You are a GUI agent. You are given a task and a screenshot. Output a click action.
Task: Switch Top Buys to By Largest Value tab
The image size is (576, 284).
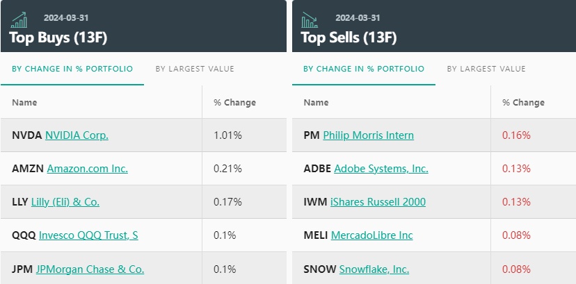[195, 69]
